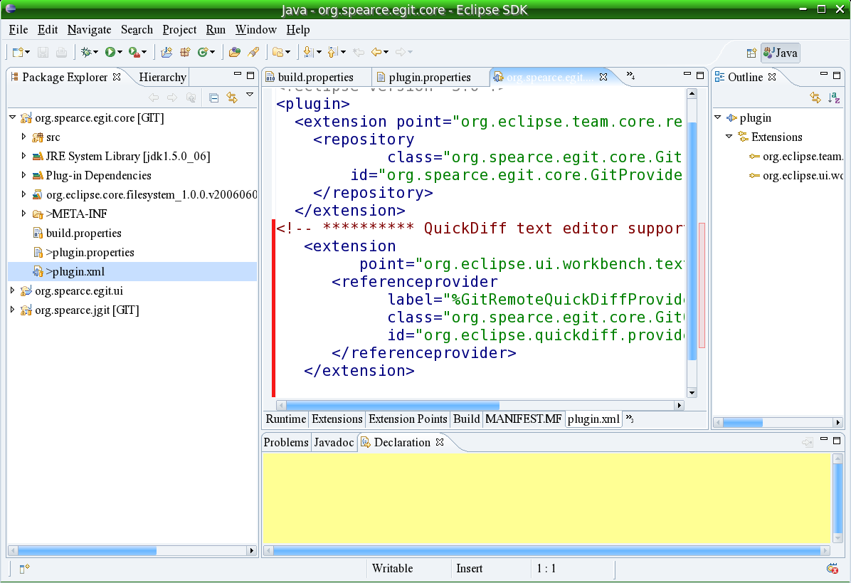
Task: Expand the META-INF folder
Action: tap(23, 214)
